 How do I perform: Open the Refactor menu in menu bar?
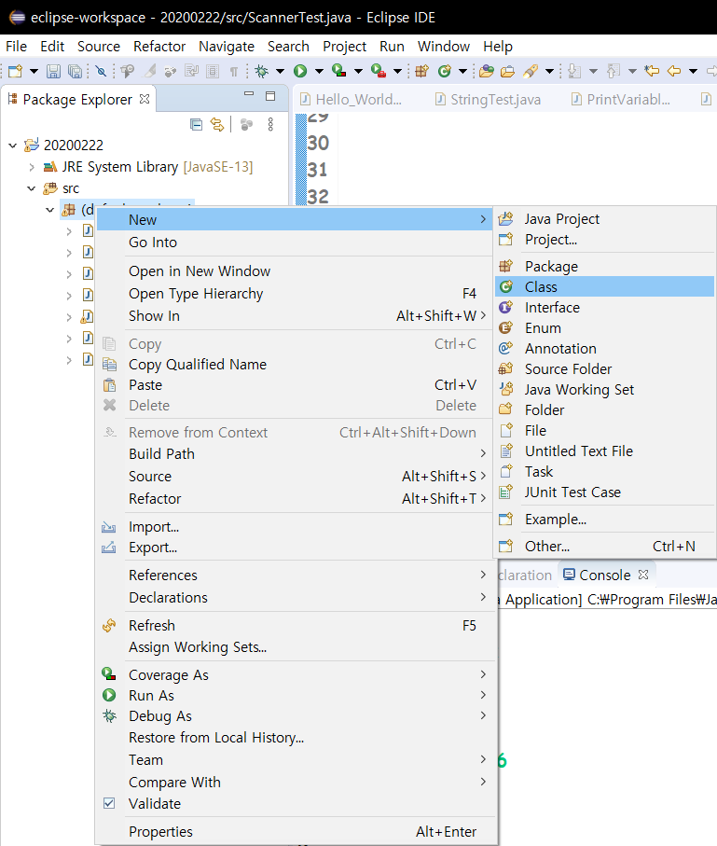point(159,47)
